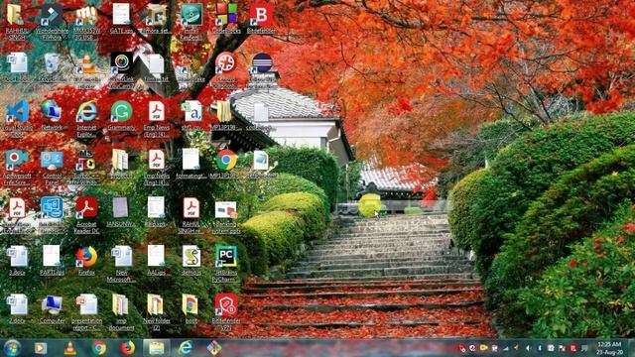The width and height of the screenshot is (635, 357).
Task: Launch VLC from the taskbar
Action: coord(69,348)
